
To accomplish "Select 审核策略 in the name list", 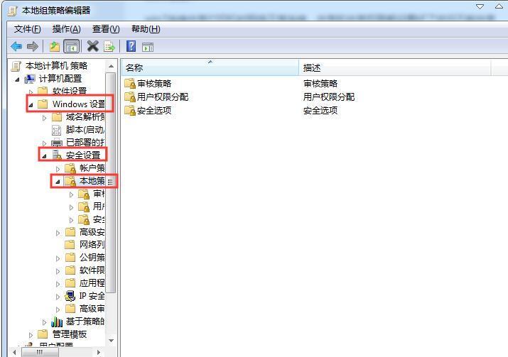I will click(x=154, y=84).
